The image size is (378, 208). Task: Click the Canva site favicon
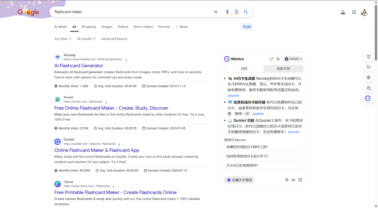[x=57, y=184]
